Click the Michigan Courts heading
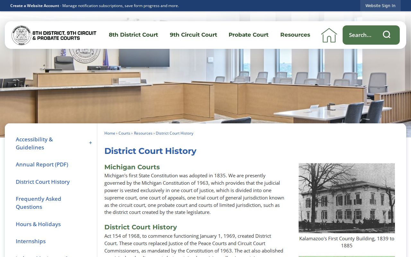 point(132,167)
